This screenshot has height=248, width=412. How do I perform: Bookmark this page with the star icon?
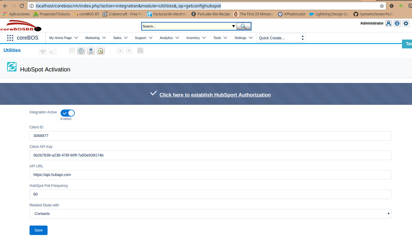[382, 6]
